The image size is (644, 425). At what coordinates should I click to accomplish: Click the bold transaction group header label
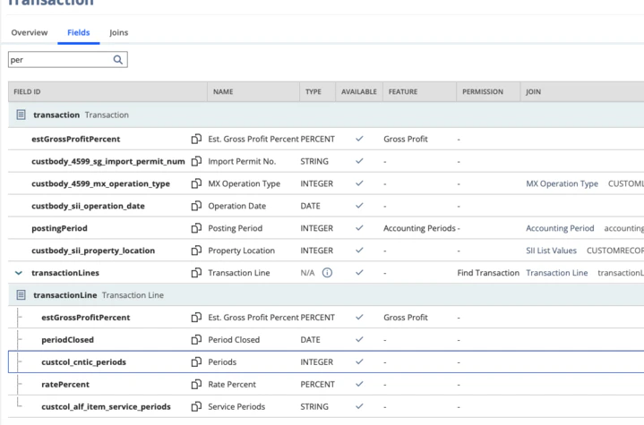coord(56,115)
